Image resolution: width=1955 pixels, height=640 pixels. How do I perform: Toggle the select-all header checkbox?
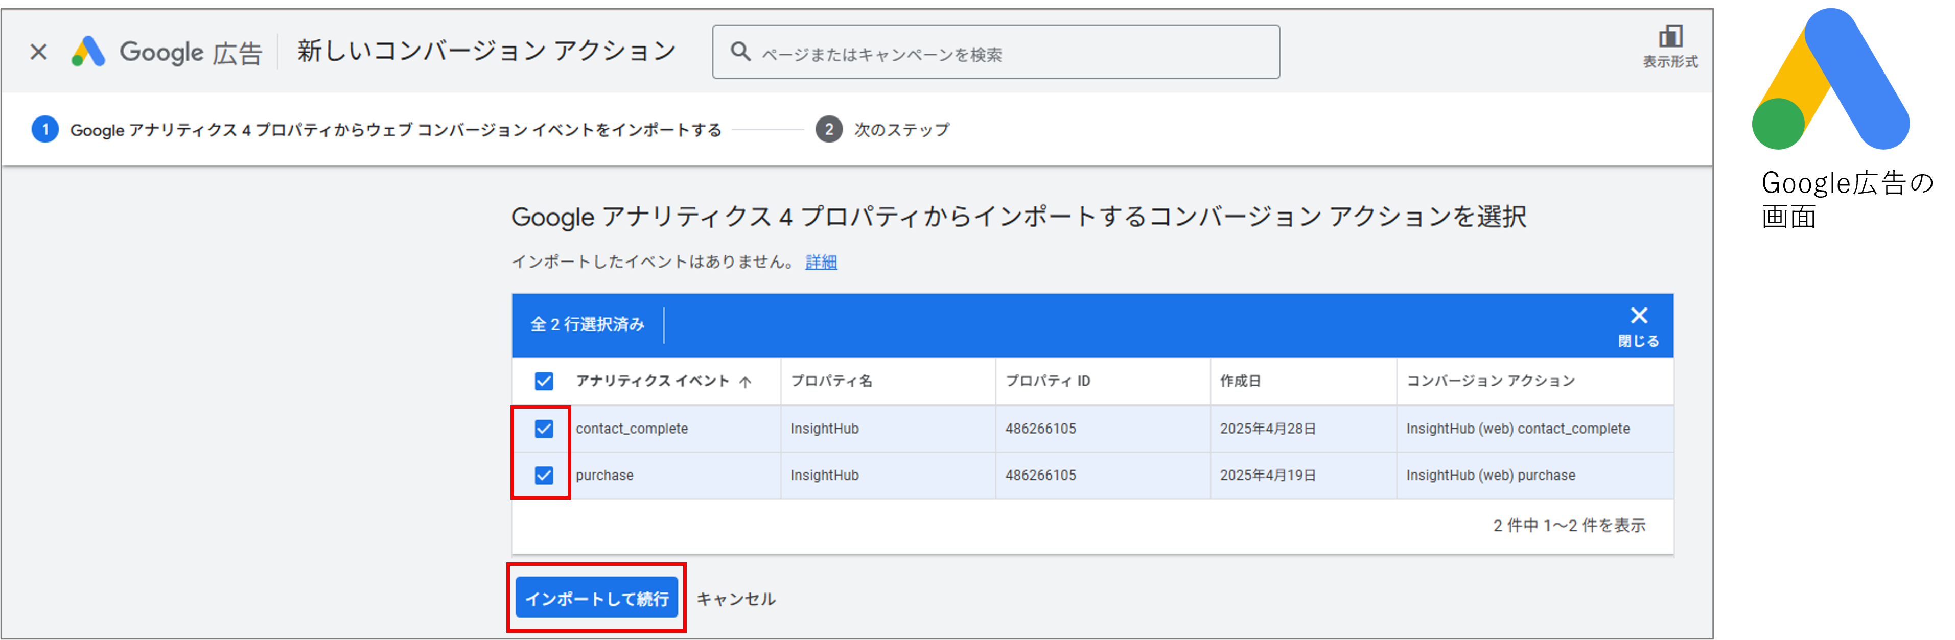(543, 381)
